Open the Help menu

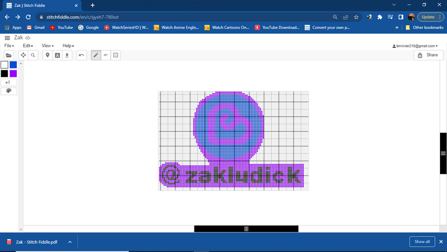tap(68, 46)
